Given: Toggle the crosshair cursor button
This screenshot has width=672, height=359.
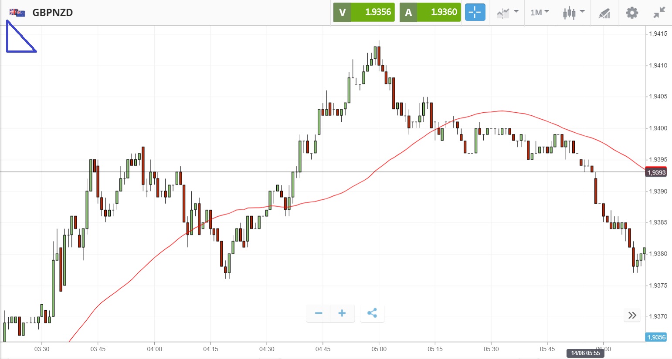Looking at the screenshot, I should (x=475, y=12).
